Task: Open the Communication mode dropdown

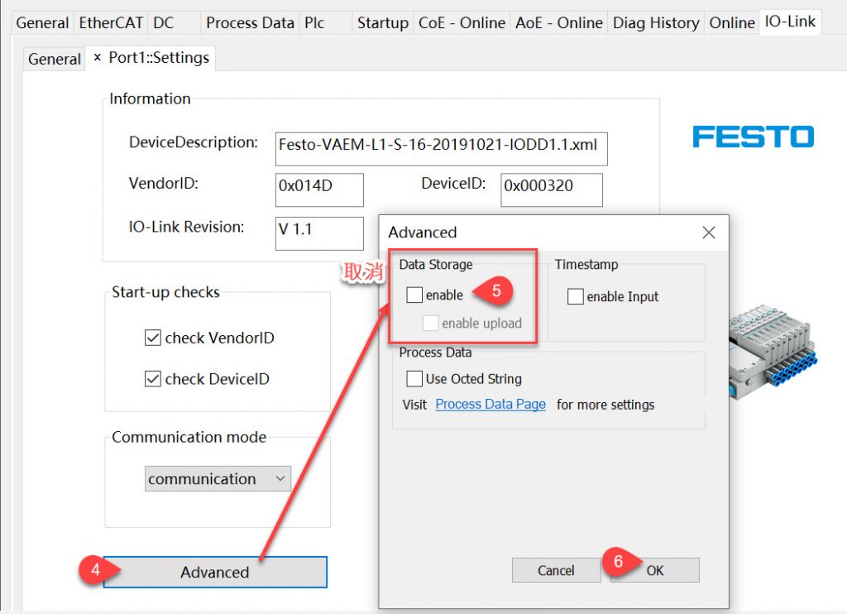Action: click(x=218, y=479)
